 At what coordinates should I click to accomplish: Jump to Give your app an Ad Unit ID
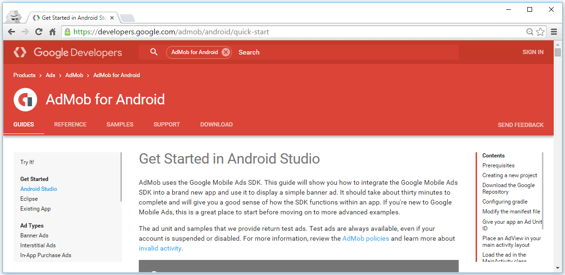pos(512,225)
